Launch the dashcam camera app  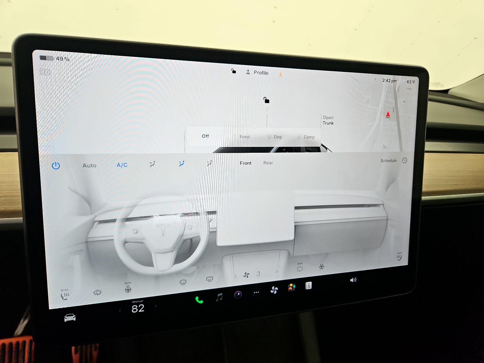(238, 294)
